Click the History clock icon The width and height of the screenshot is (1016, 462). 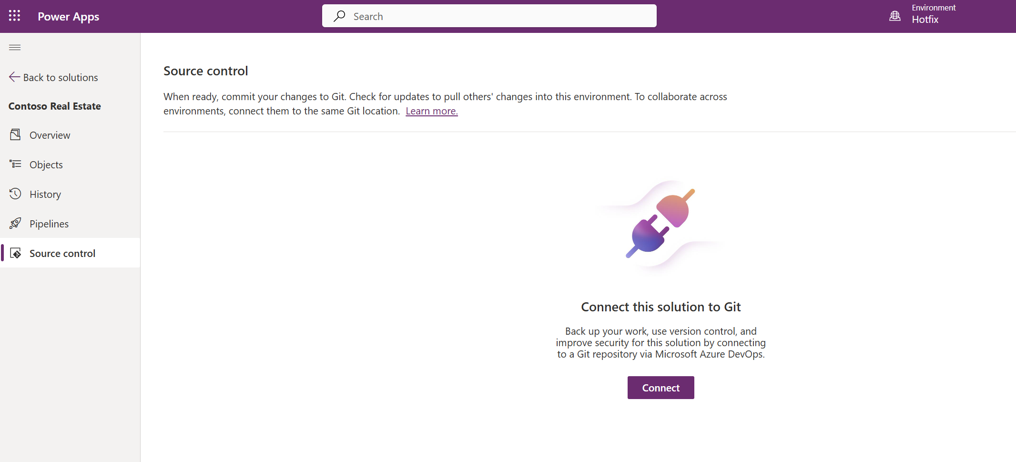15,194
